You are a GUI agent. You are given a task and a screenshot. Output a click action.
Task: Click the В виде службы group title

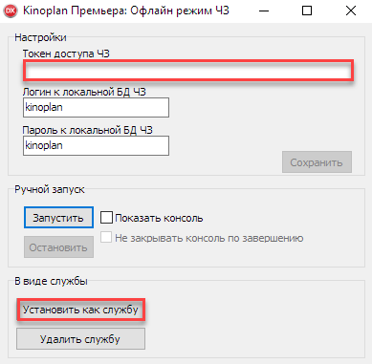(51, 281)
